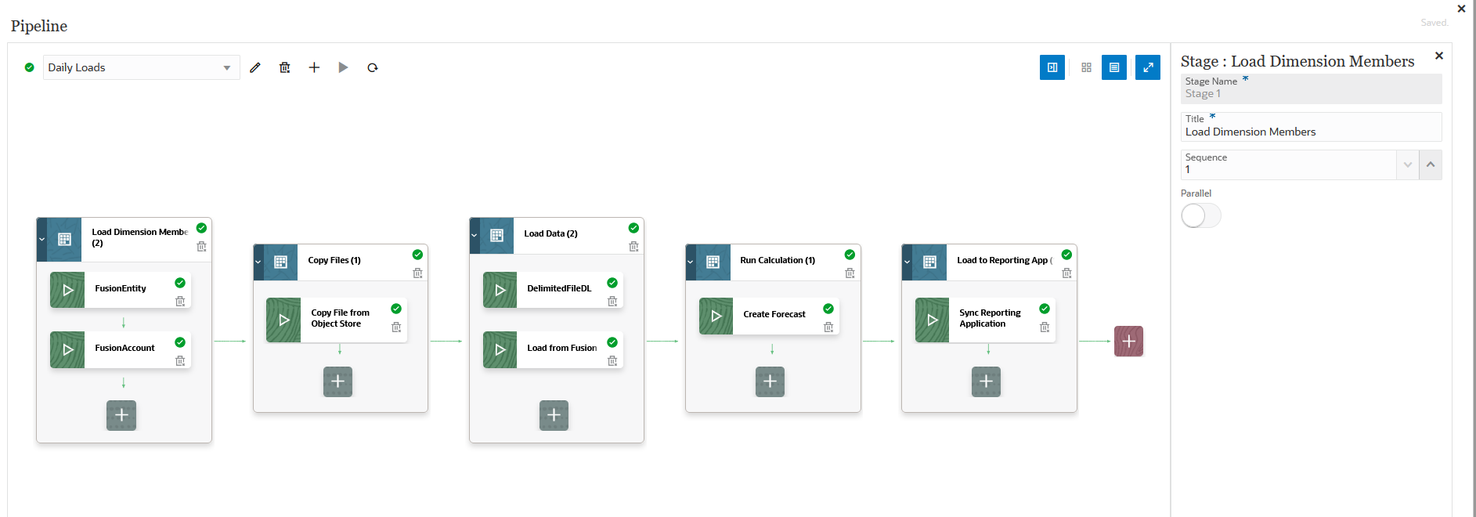The image size is (1476, 517).
Task: Run the pipeline using the play icon
Action: click(343, 67)
